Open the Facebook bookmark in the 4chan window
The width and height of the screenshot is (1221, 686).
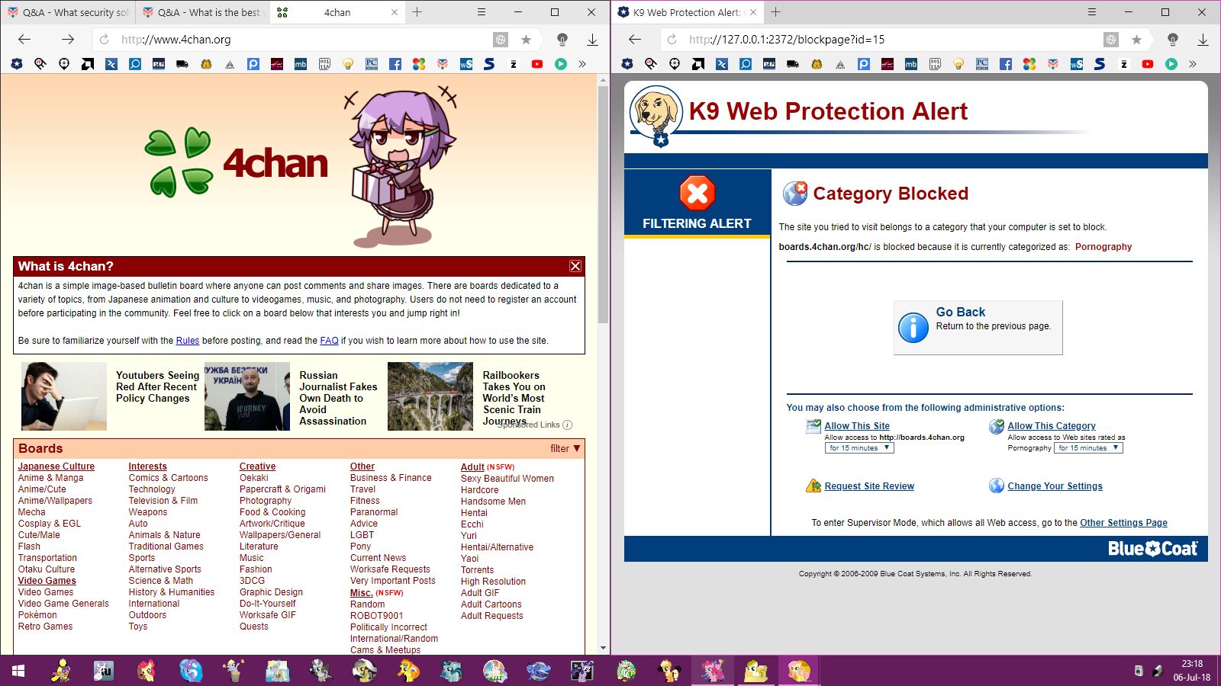pyautogui.click(x=395, y=64)
